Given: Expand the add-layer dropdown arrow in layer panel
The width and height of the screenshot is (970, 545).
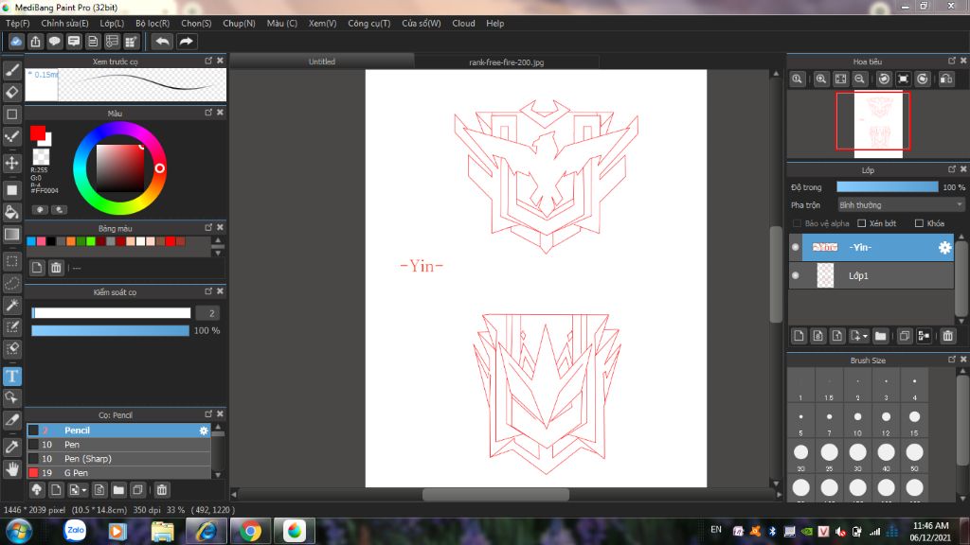Looking at the screenshot, I should click(865, 336).
